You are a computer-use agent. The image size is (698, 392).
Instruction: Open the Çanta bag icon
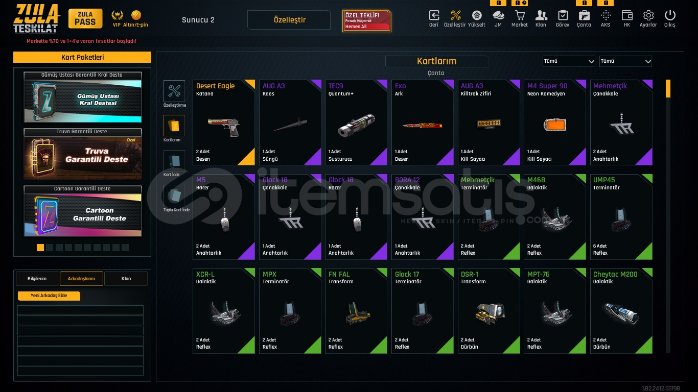pyautogui.click(x=584, y=15)
